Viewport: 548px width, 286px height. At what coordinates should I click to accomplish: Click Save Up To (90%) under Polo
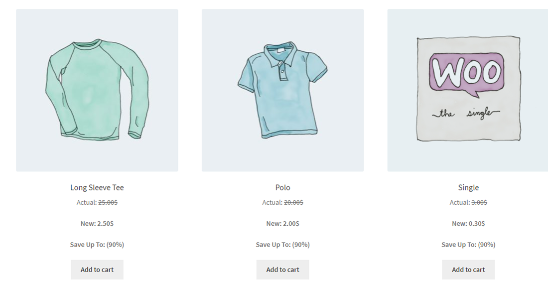click(282, 244)
